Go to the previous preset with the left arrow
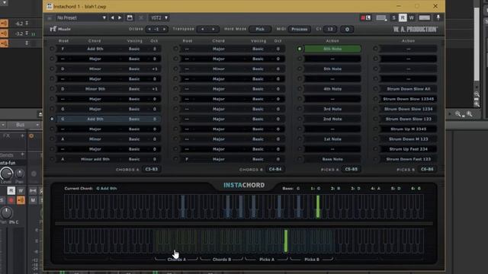The width and height of the screenshot is (488, 274). pyautogui.click(x=112, y=18)
